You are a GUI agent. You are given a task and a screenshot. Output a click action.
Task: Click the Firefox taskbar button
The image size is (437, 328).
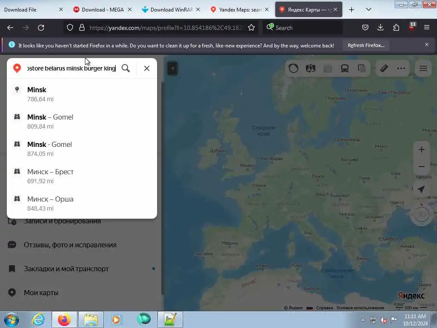click(x=64, y=319)
